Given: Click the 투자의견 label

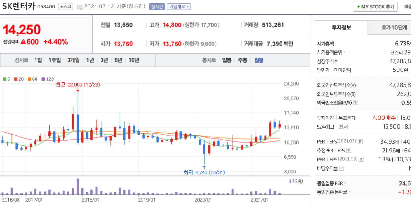Looking at the screenshot, I should [x=326, y=118].
